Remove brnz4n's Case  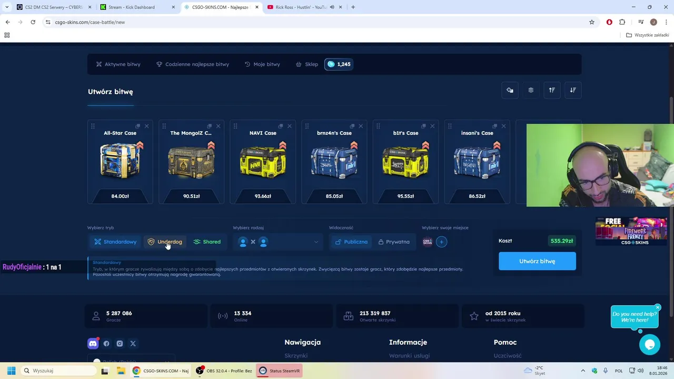[x=361, y=126]
